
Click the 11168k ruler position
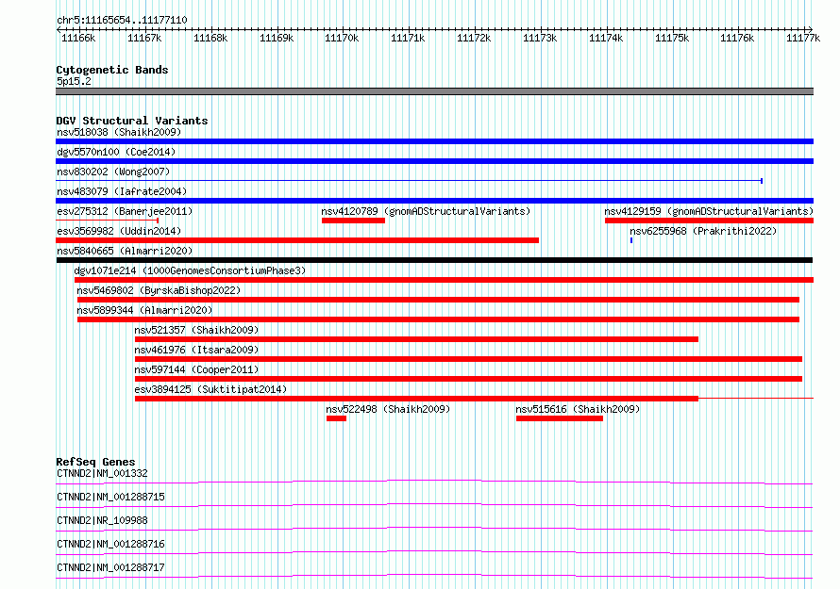pos(210,38)
